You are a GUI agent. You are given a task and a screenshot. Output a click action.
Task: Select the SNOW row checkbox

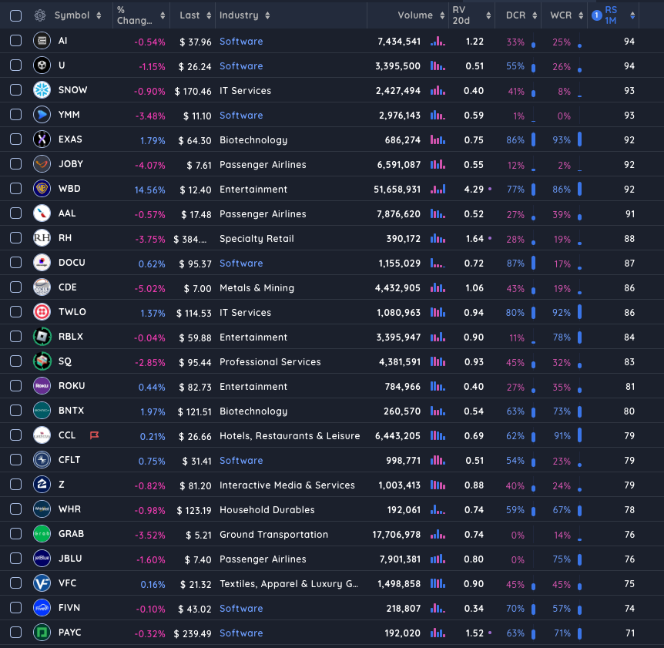point(15,90)
